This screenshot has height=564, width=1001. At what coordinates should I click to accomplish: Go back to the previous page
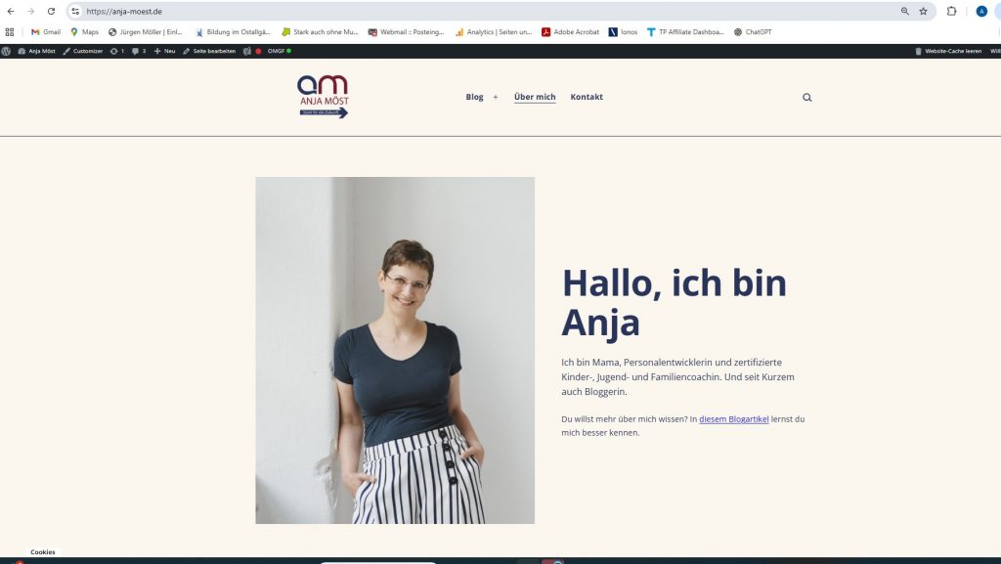point(11,12)
